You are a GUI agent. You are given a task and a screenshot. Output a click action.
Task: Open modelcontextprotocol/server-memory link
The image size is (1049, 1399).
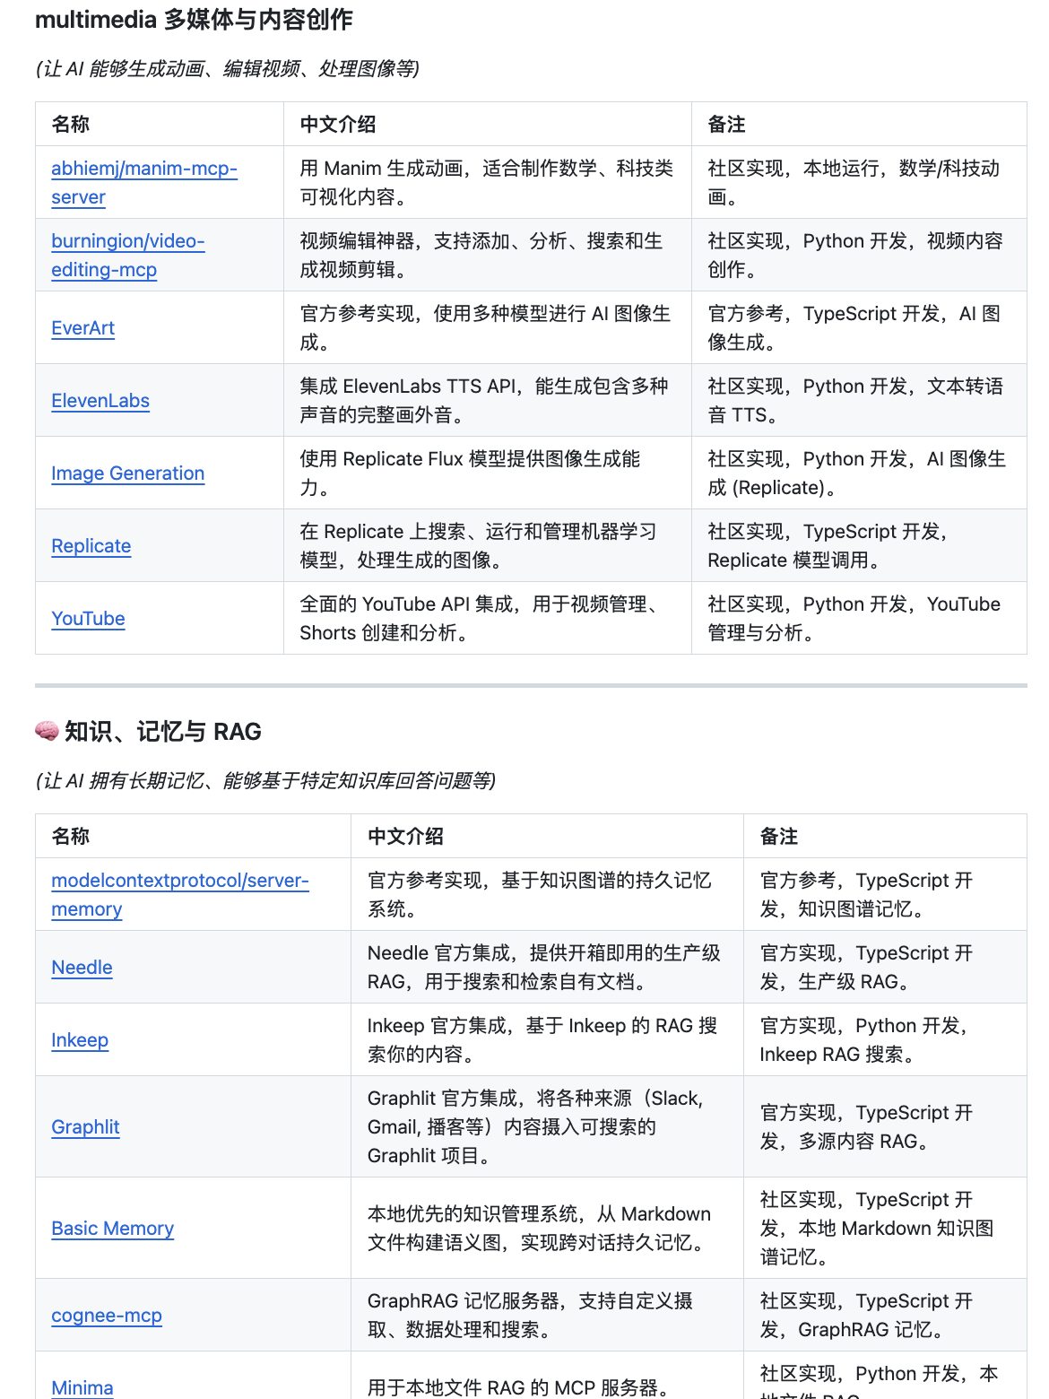click(x=180, y=895)
